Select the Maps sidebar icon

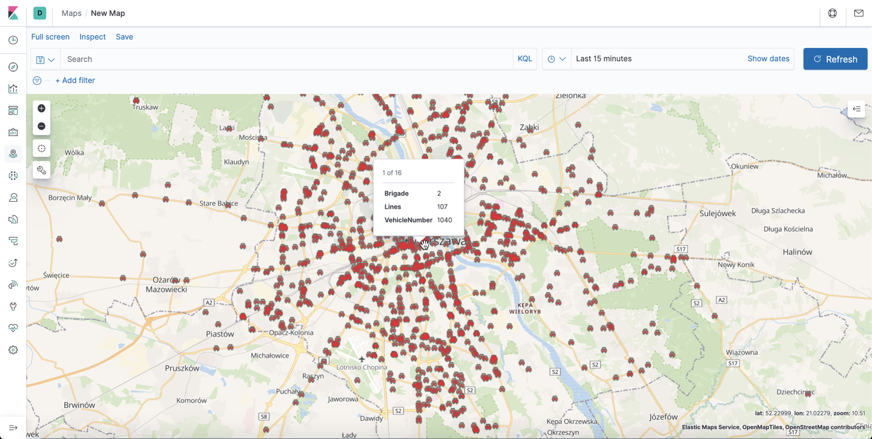13,154
